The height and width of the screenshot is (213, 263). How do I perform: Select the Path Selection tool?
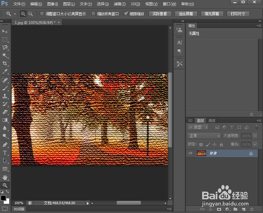point(5,161)
